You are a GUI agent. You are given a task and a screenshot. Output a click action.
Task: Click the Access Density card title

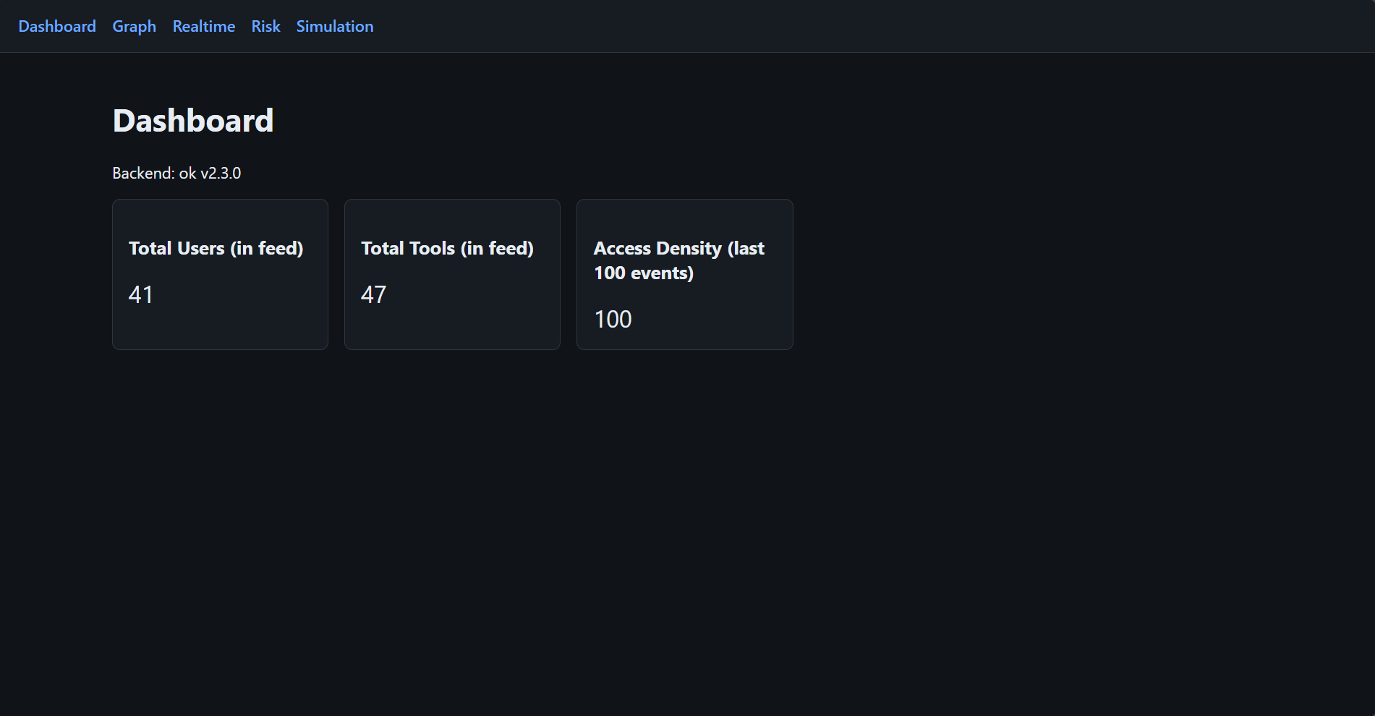click(678, 260)
